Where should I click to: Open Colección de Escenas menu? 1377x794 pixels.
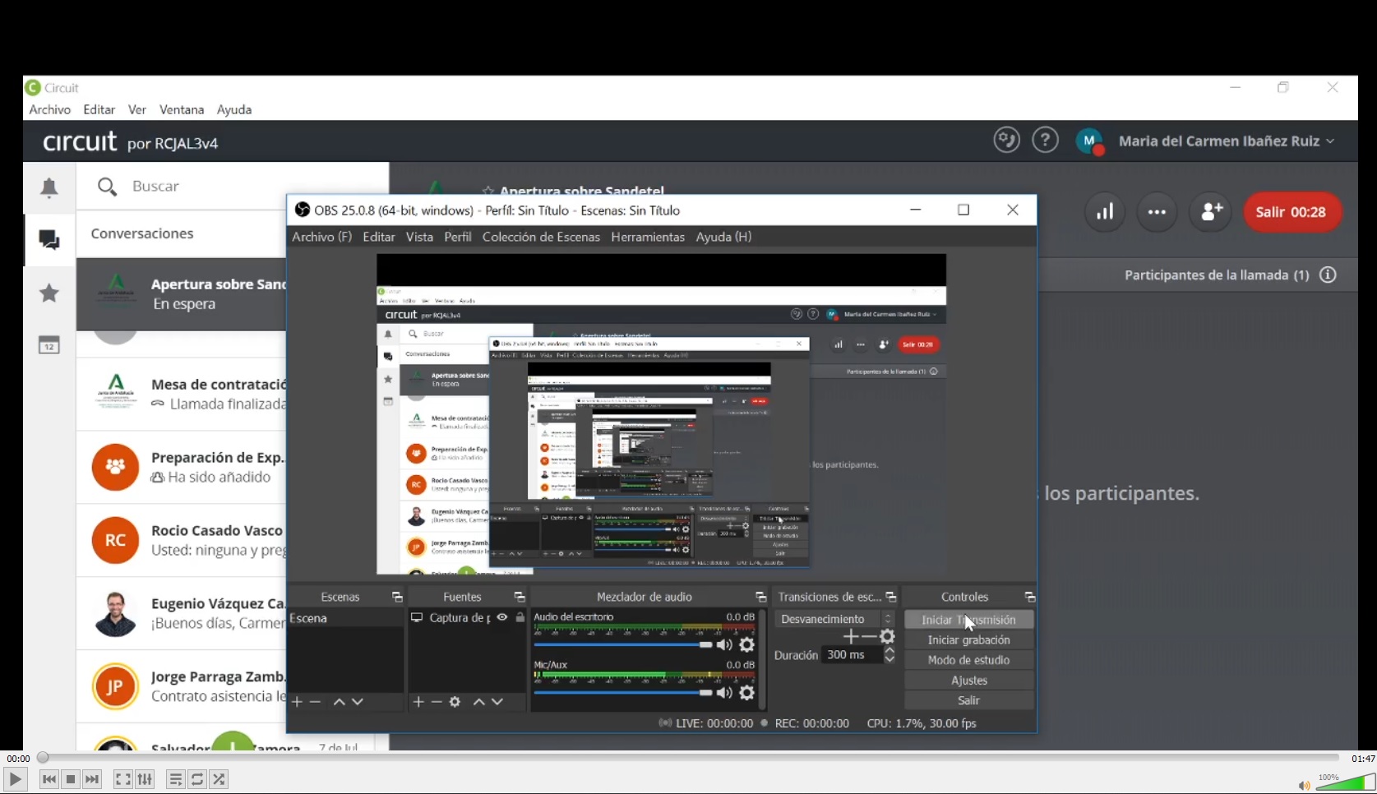click(541, 237)
